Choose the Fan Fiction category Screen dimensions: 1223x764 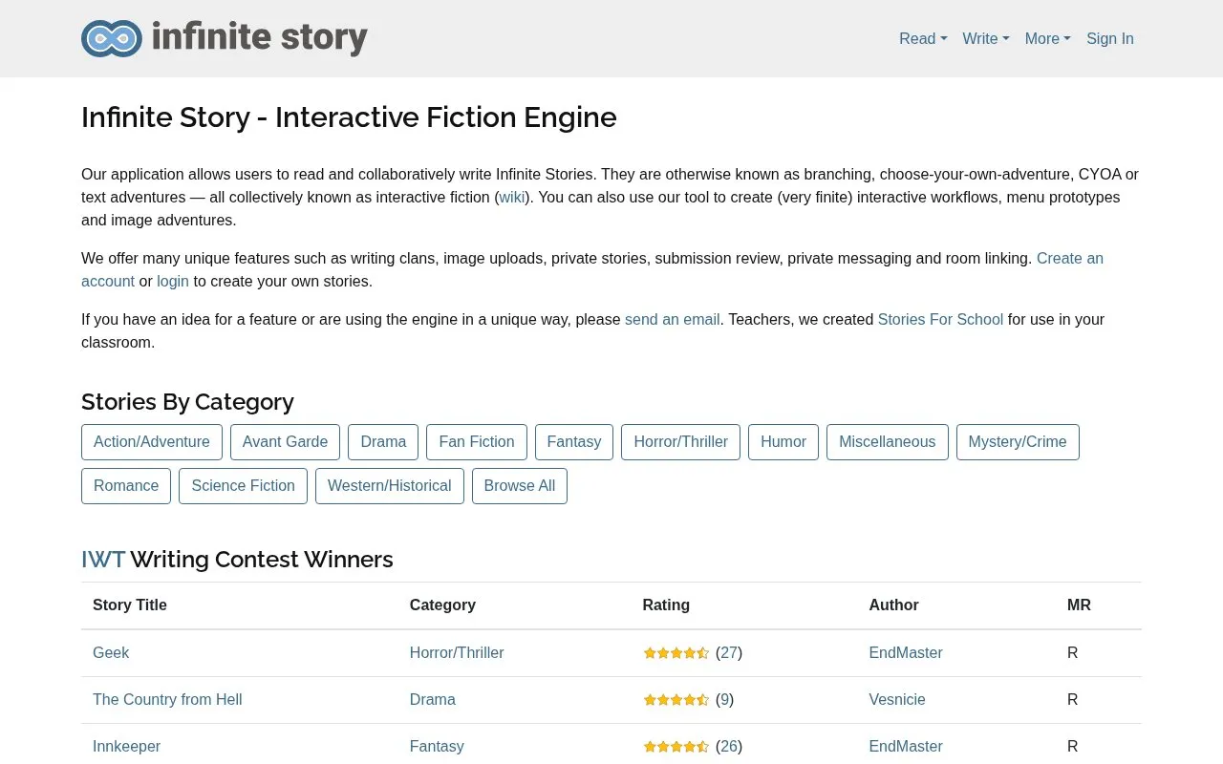477,442
